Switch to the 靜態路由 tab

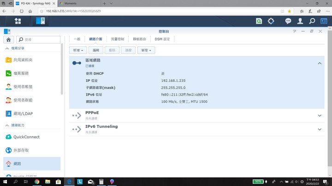pos(139,39)
